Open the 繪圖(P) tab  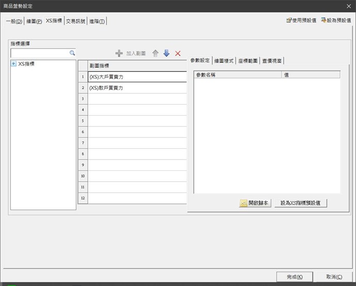pyautogui.click(x=34, y=21)
